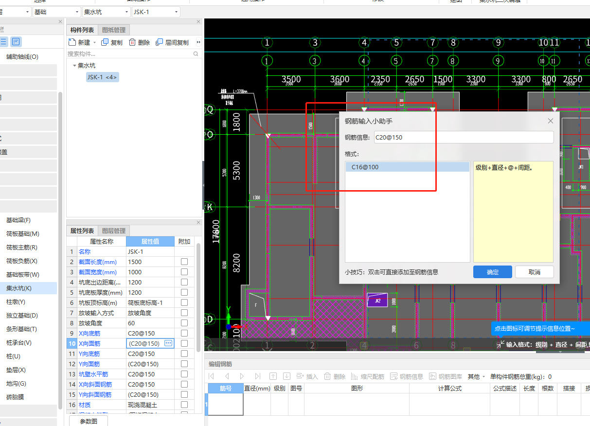
Task: Switch to the 构件列表 tab
Action: pos(82,30)
